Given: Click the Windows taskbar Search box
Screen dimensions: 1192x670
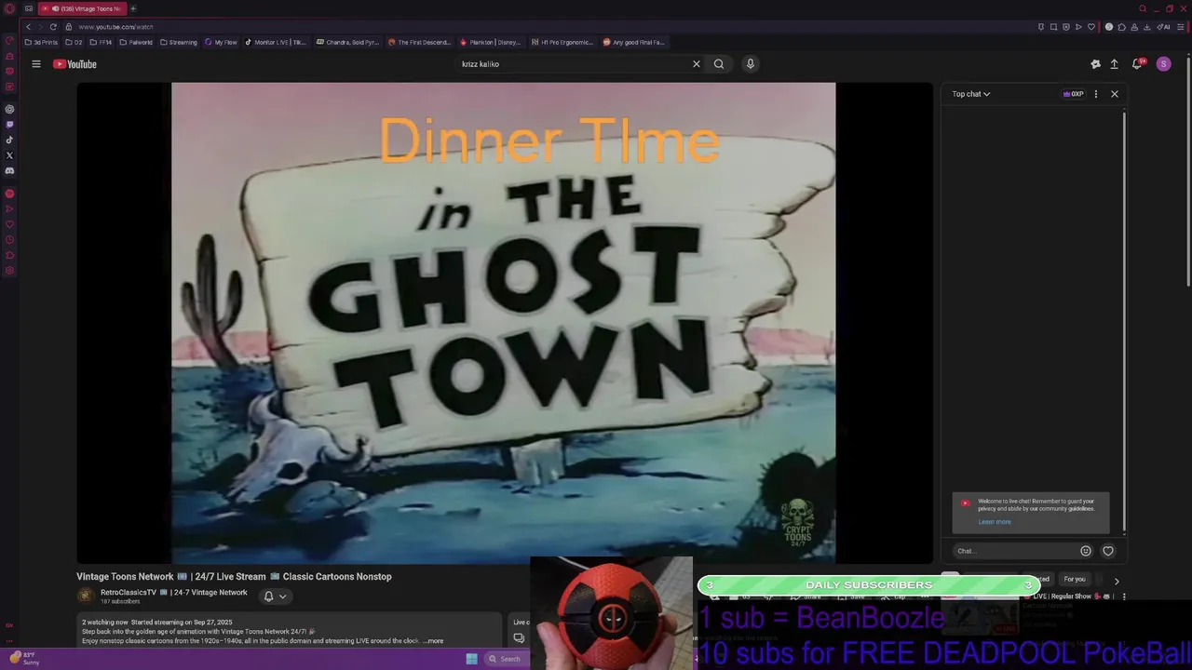Looking at the screenshot, I should click(506, 659).
